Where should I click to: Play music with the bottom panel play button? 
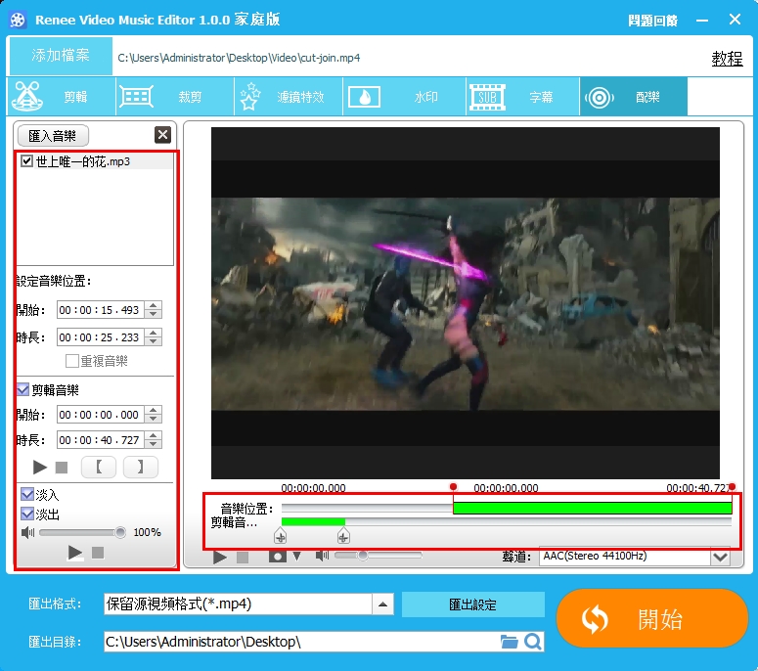pos(75,552)
